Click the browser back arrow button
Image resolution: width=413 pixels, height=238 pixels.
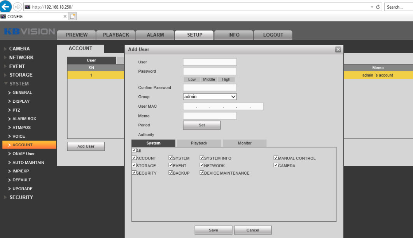pyautogui.click(x=6, y=7)
